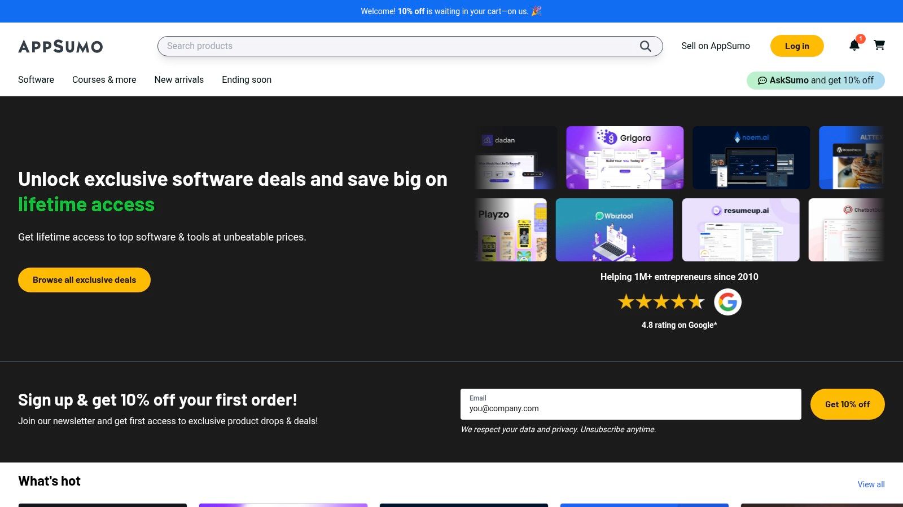Click the AppSumo logo

click(60, 46)
